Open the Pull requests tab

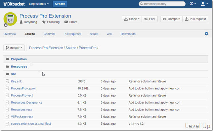tap(72, 34)
